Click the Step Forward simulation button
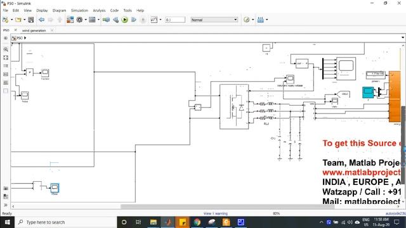 tap(134, 20)
